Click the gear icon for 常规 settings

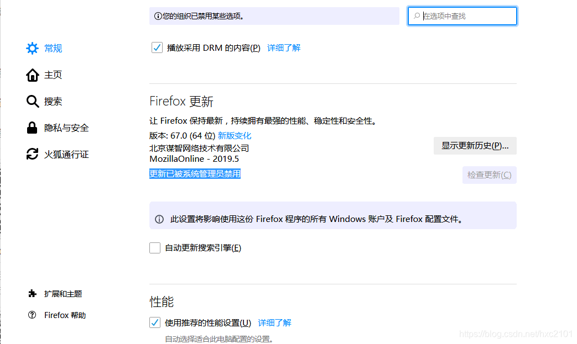click(33, 48)
